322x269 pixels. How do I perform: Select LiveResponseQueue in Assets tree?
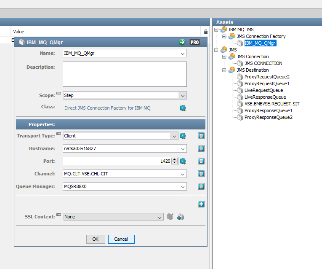coord(265,97)
